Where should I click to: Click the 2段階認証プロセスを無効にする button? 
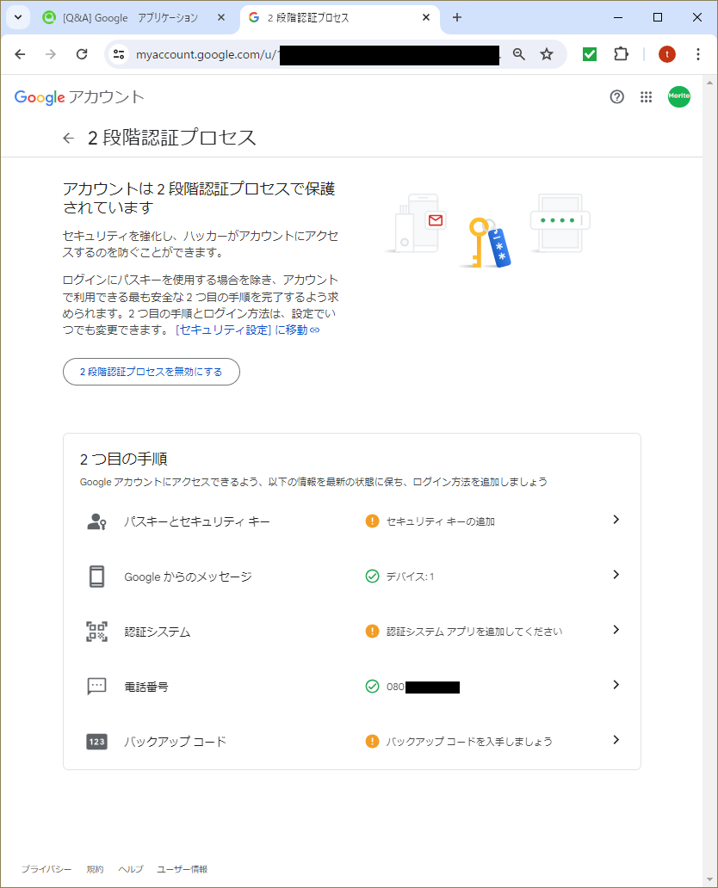click(151, 372)
